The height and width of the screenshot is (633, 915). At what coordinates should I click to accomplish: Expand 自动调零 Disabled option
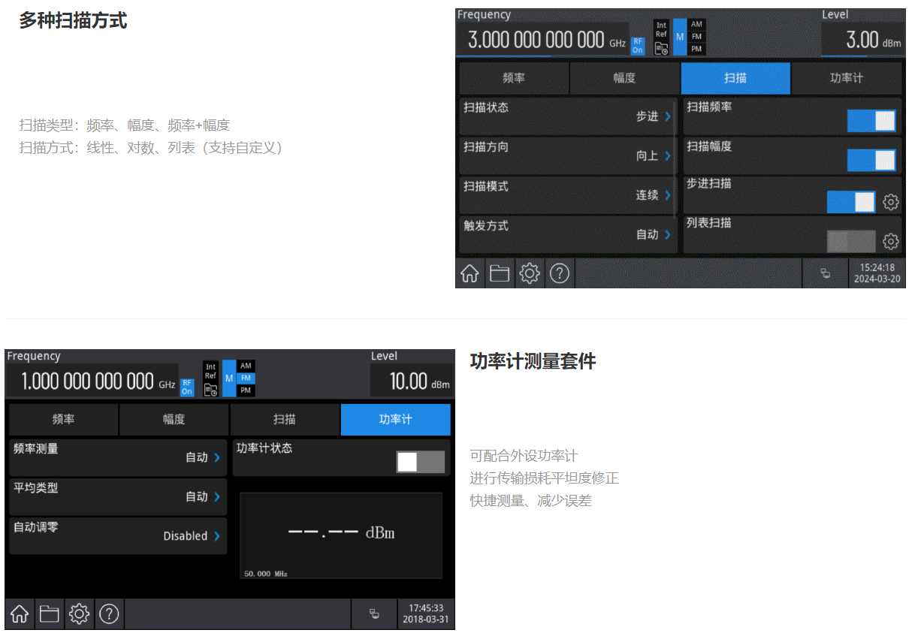click(117, 535)
